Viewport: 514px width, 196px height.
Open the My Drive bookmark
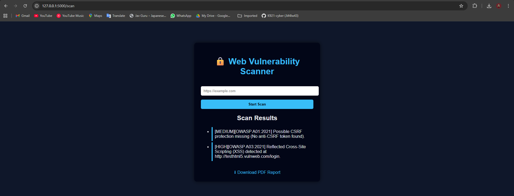tap(213, 16)
